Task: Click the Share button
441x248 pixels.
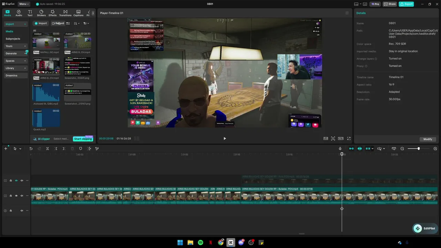Action: (390, 4)
